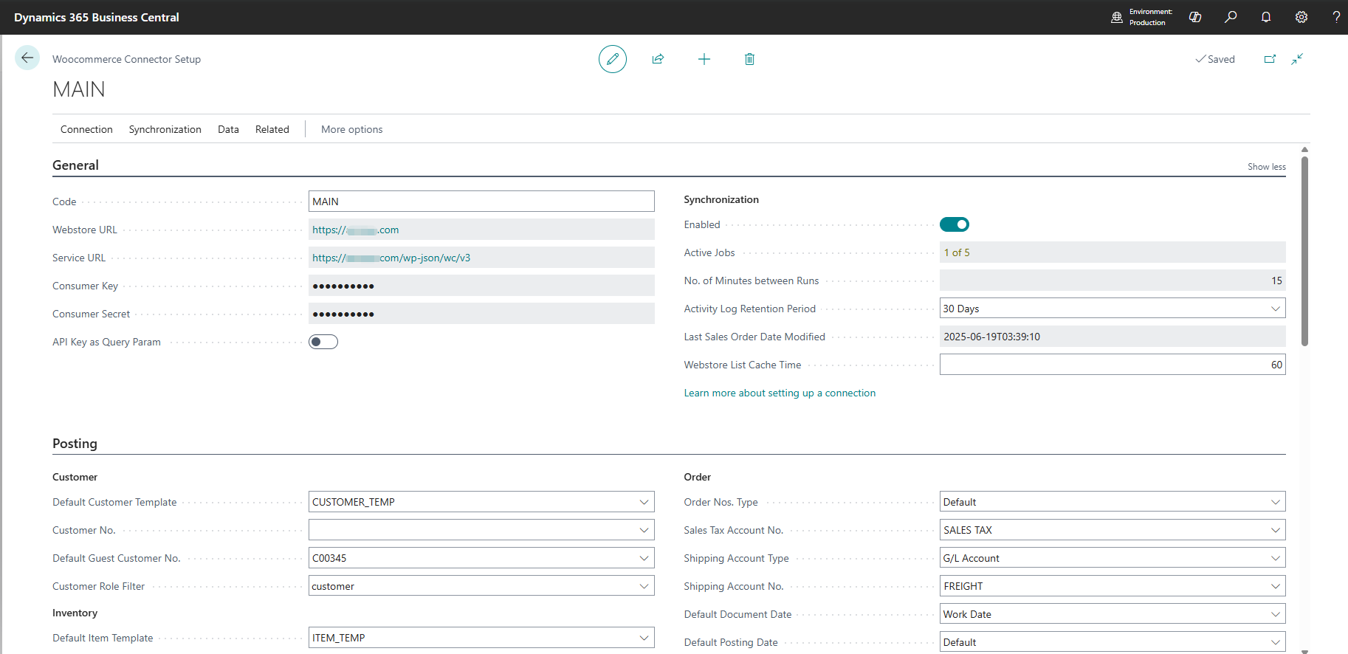Image resolution: width=1348 pixels, height=654 pixels.
Task: Click the Saved status indicator
Action: (x=1215, y=59)
